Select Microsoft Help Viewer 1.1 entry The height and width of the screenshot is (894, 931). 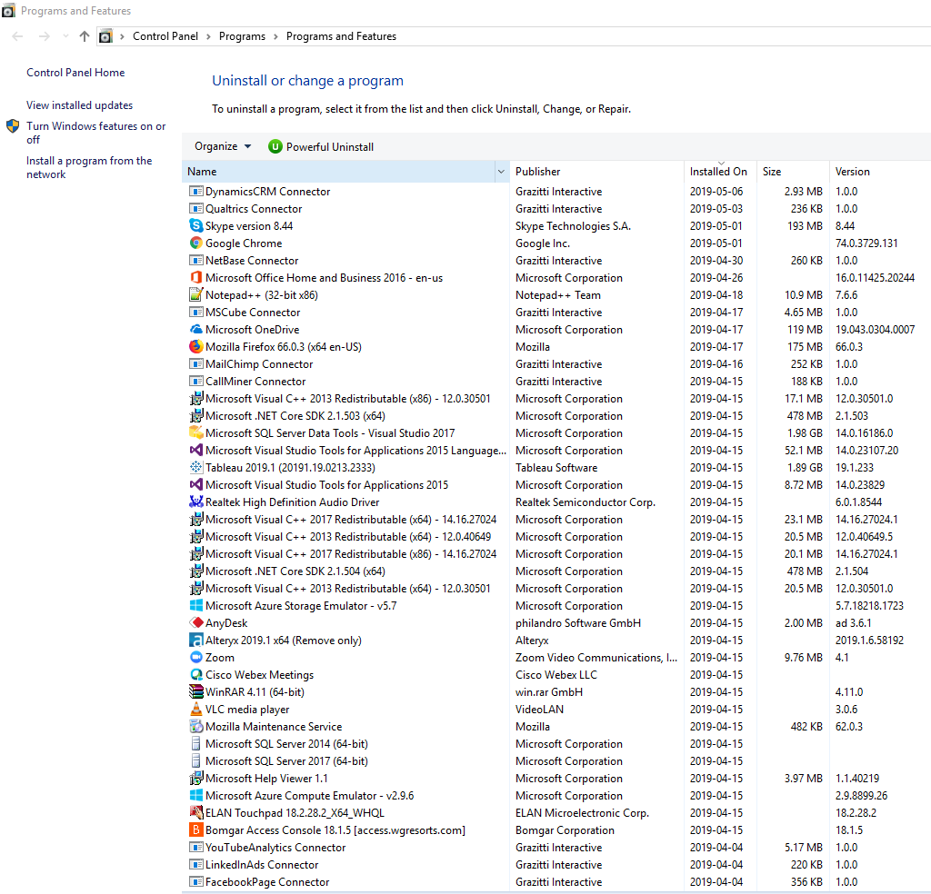pos(556,779)
